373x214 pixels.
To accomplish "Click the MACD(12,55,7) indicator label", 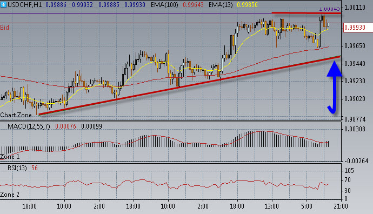I will click(x=29, y=126).
